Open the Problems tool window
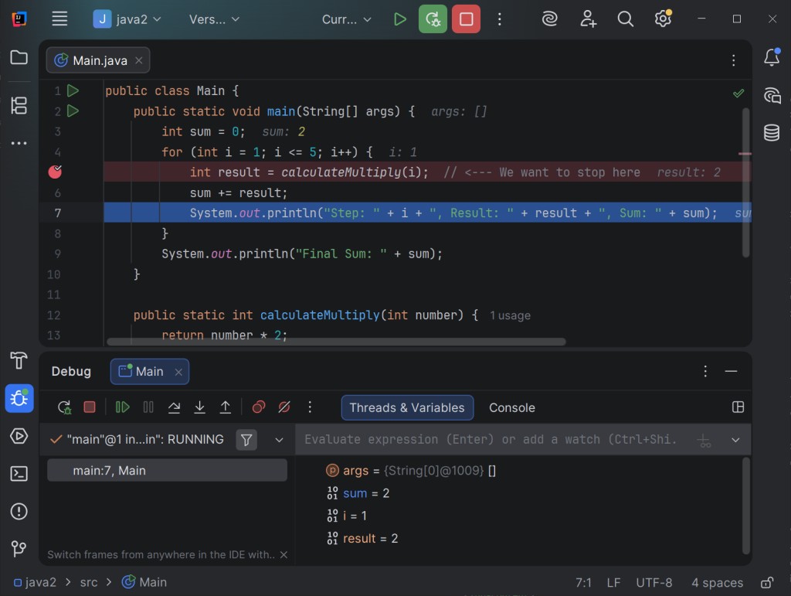This screenshot has width=791, height=596. tap(19, 511)
